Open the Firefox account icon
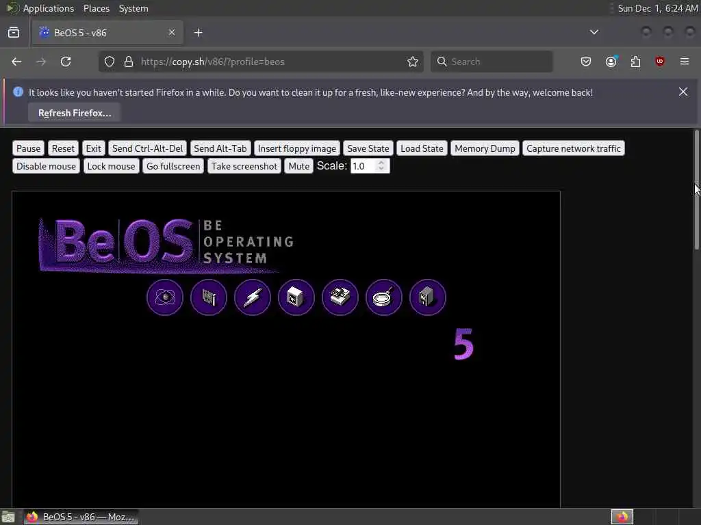 (611, 62)
